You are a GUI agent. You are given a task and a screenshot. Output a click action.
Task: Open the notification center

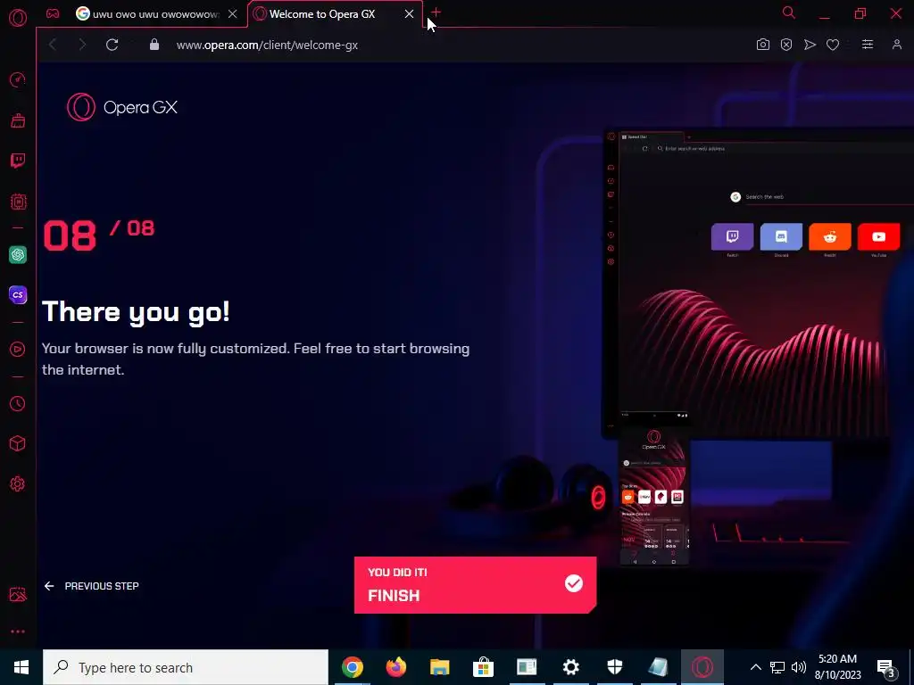pos(886,667)
